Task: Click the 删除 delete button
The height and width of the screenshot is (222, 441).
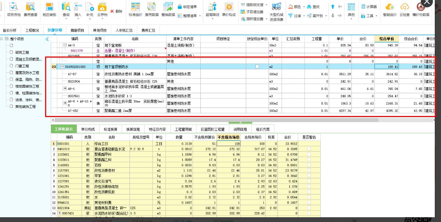Action: pos(116,11)
